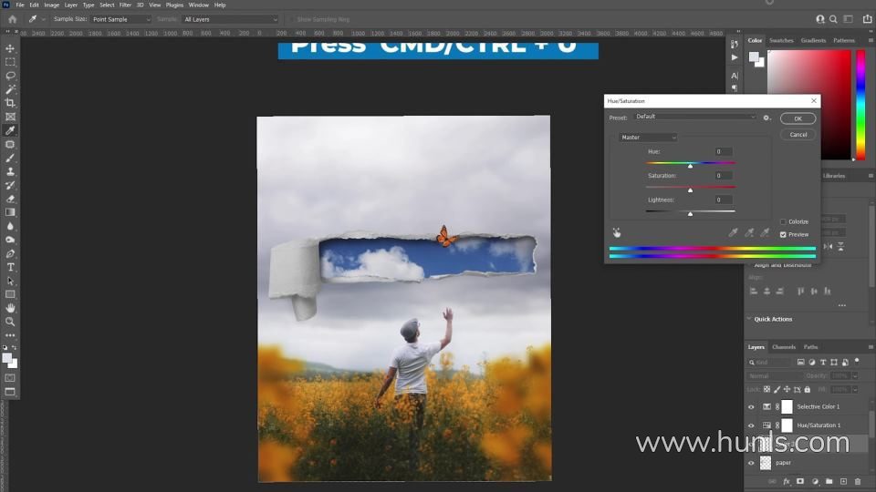Select the Frame tool
876x492 pixels.
point(10,117)
